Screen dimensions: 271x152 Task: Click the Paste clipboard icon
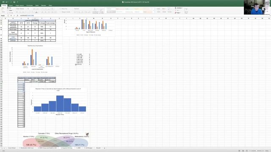pyautogui.click(x=3, y=9)
